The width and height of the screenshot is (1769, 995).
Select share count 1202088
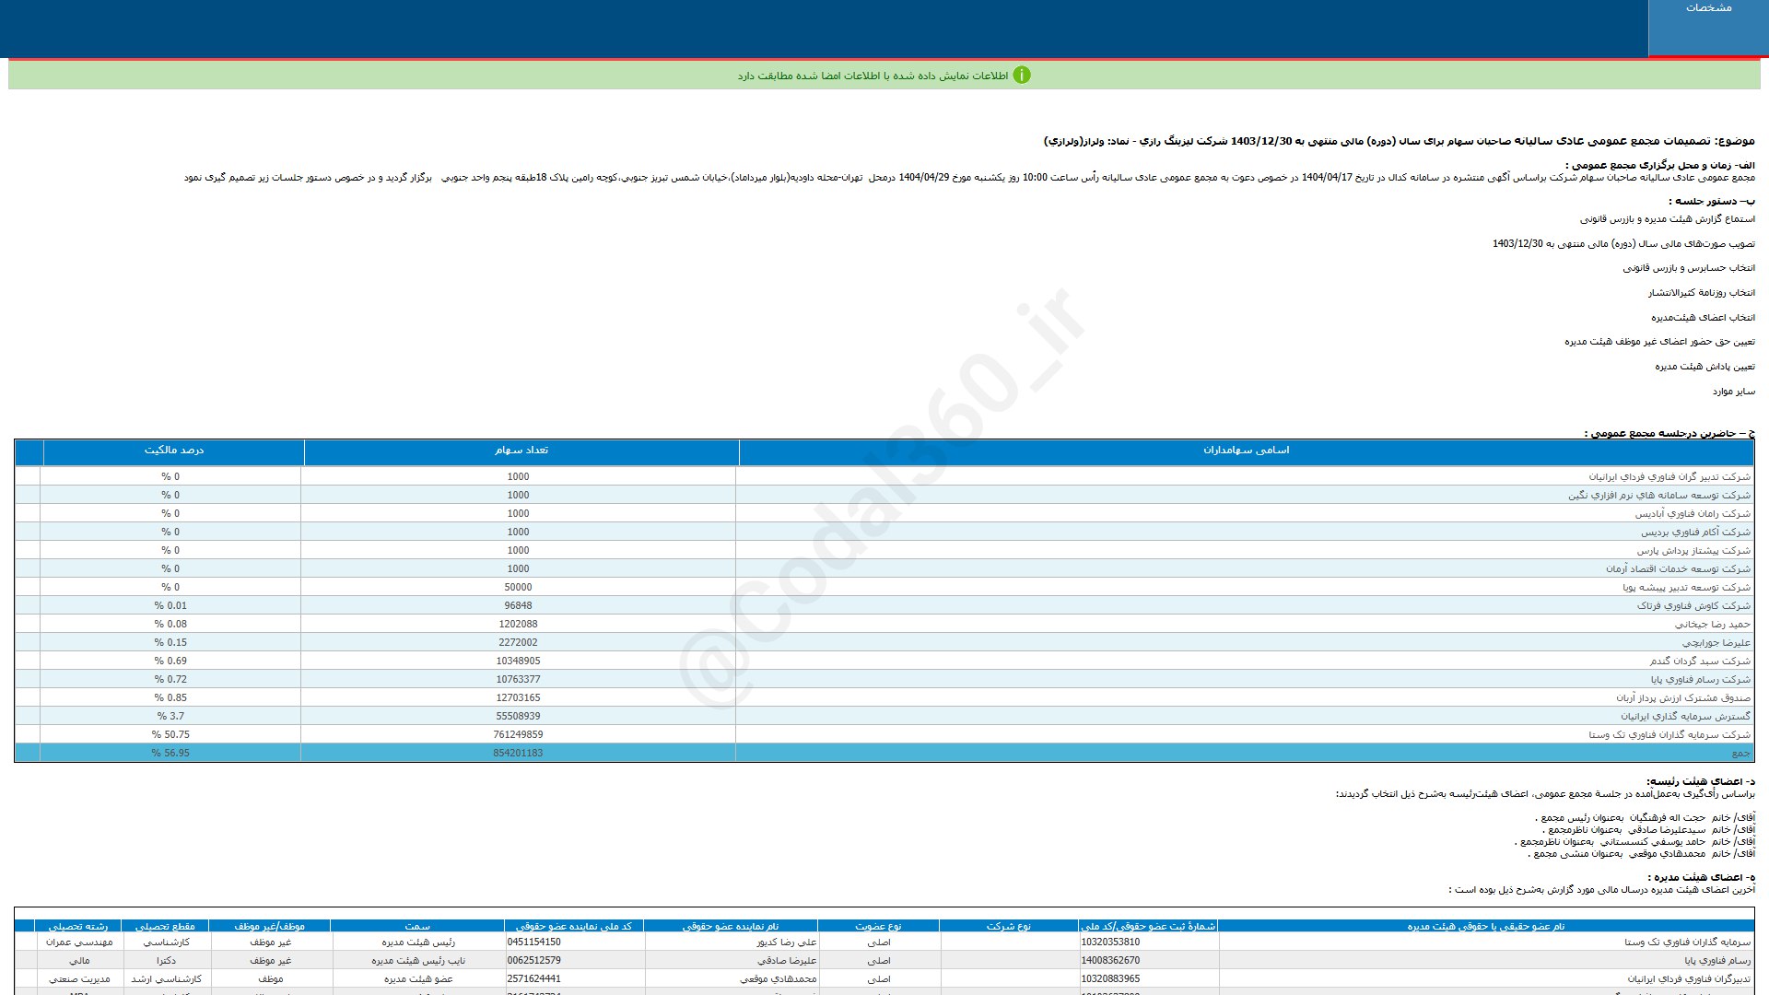click(x=518, y=625)
